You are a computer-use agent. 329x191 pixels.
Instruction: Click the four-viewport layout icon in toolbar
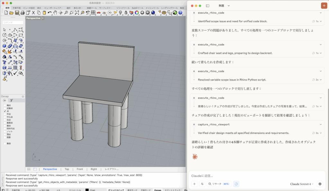tap(93, 13)
